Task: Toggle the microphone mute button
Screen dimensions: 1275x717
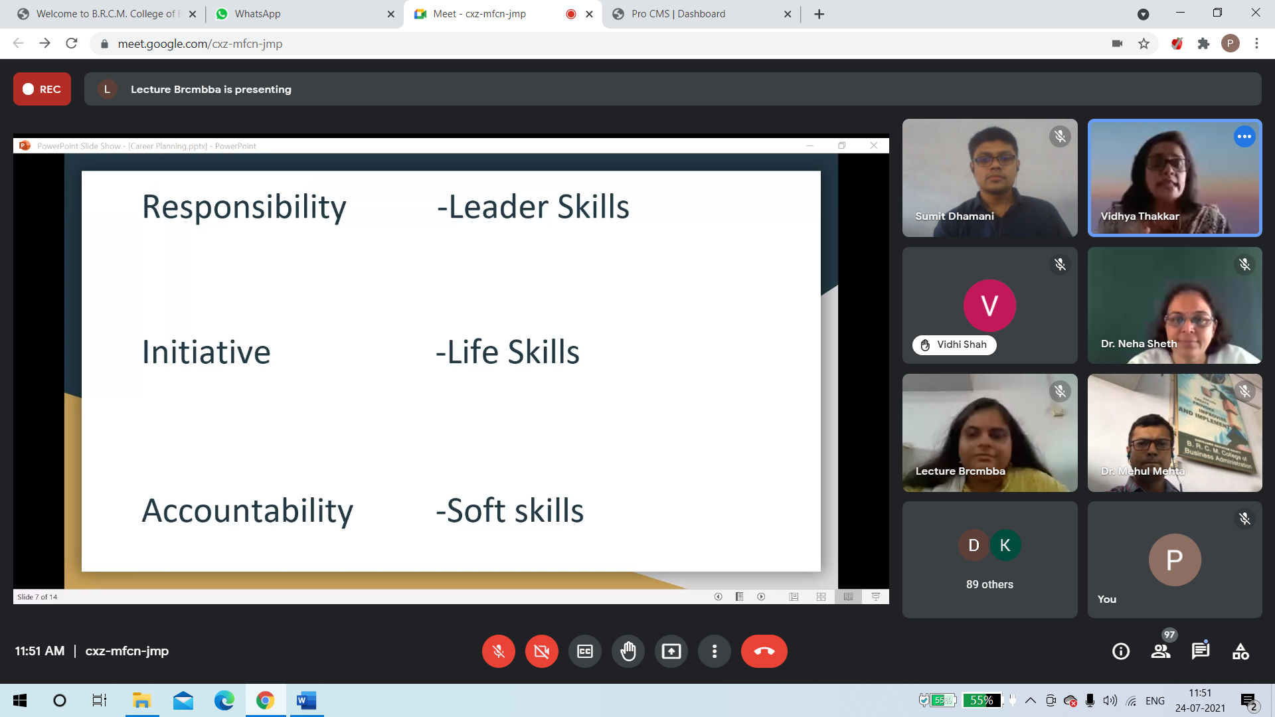Action: [498, 651]
